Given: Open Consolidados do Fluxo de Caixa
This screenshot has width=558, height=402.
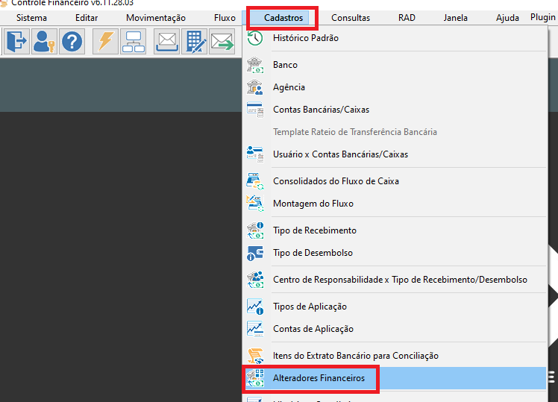Looking at the screenshot, I should pyautogui.click(x=395, y=181).
